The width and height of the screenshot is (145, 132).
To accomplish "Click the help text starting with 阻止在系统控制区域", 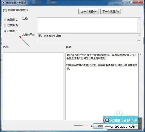I will (x=101, y=57).
